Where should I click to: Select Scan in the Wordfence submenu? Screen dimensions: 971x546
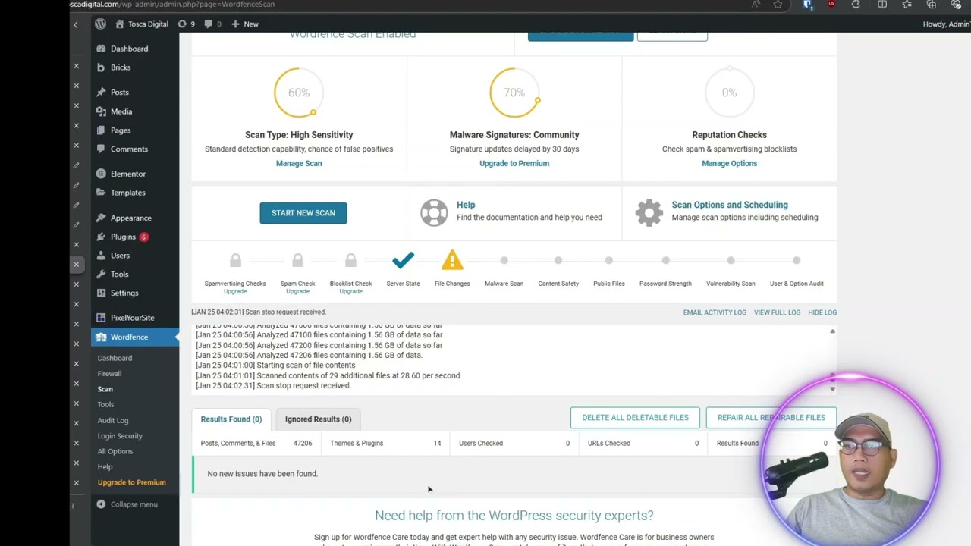coord(105,389)
